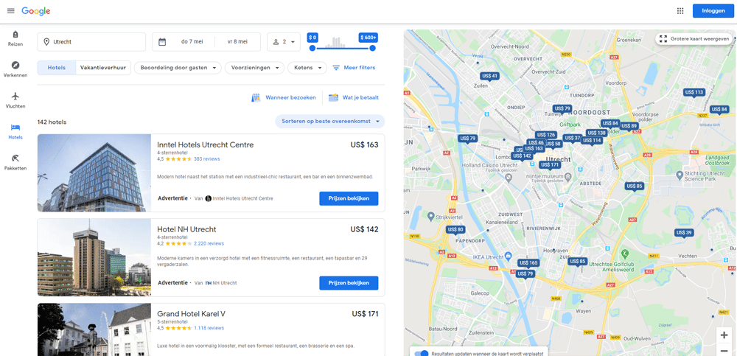This screenshot has height=356, width=737.
Task: Open 2.220 reviews link
Action: pyautogui.click(x=209, y=244)
